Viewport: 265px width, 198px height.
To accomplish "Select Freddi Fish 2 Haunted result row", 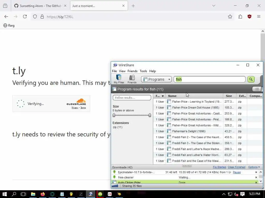I will [208, 137].
